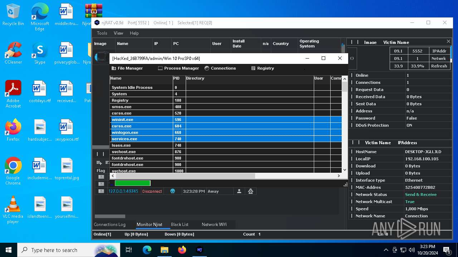Click the HostName DESKTOP-JGLLJLD value
Image resolution: width=458 pixels, height=257 pixels.
(423, 152)
